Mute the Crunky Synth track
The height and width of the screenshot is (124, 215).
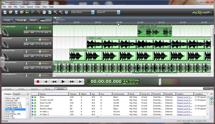click(x=27, y=32)
